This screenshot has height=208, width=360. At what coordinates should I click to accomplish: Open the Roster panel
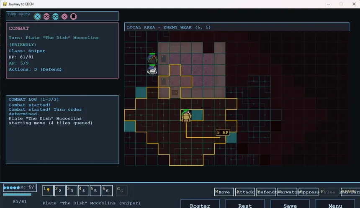click(x=200, y=204)
